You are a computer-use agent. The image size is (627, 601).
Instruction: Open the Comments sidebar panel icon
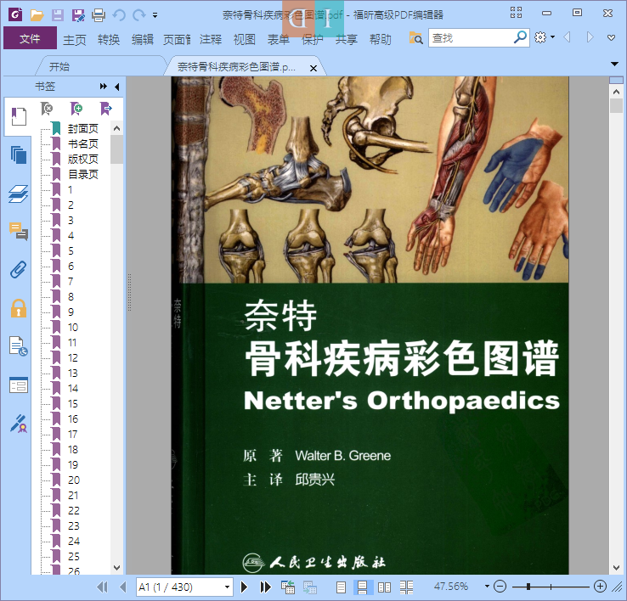pyautogui.click(x=19, y=232)
